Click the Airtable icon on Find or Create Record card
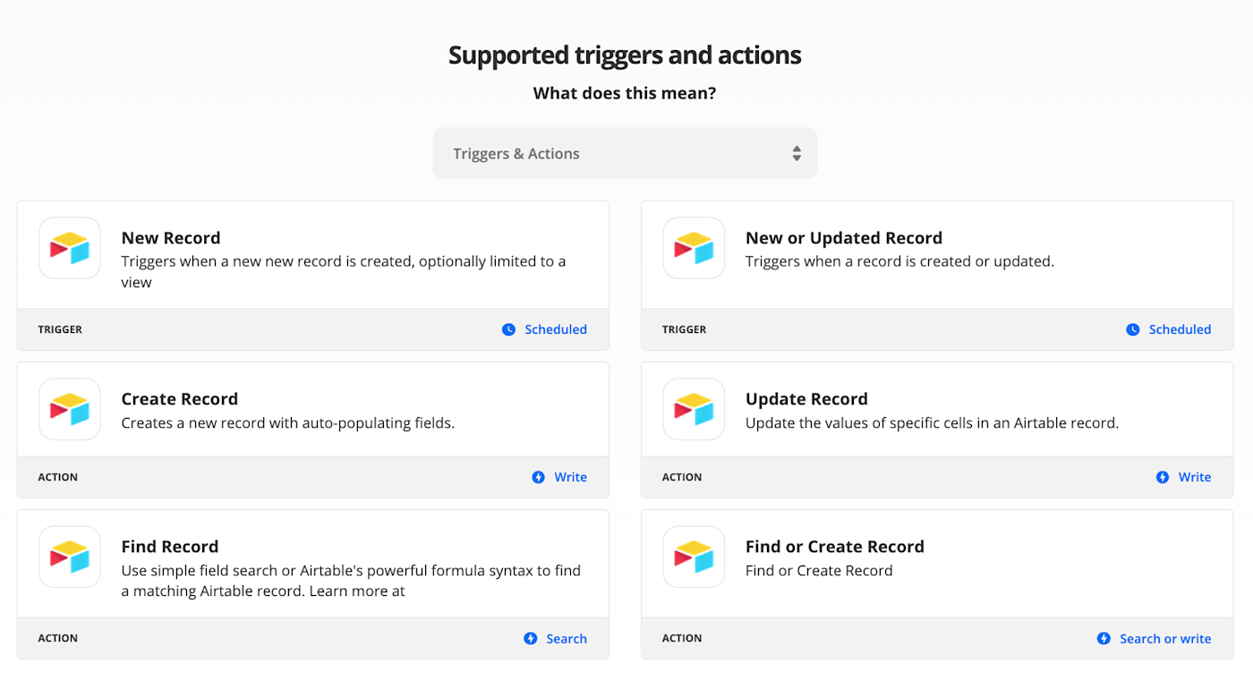Image resolution: width=1253 pixels, height=689 pixels. [694, 557]
